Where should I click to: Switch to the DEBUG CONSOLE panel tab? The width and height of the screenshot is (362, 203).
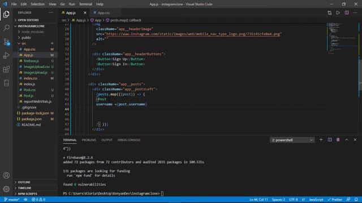tap(129, 140)
